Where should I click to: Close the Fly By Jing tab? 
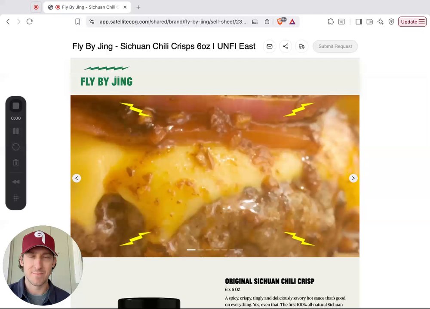(x=125, y=7)
